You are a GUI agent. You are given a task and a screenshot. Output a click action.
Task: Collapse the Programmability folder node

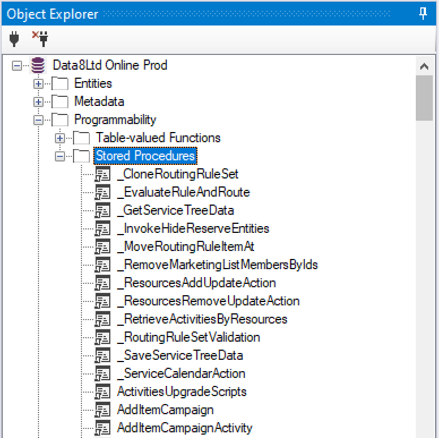(x=38, y=120)
